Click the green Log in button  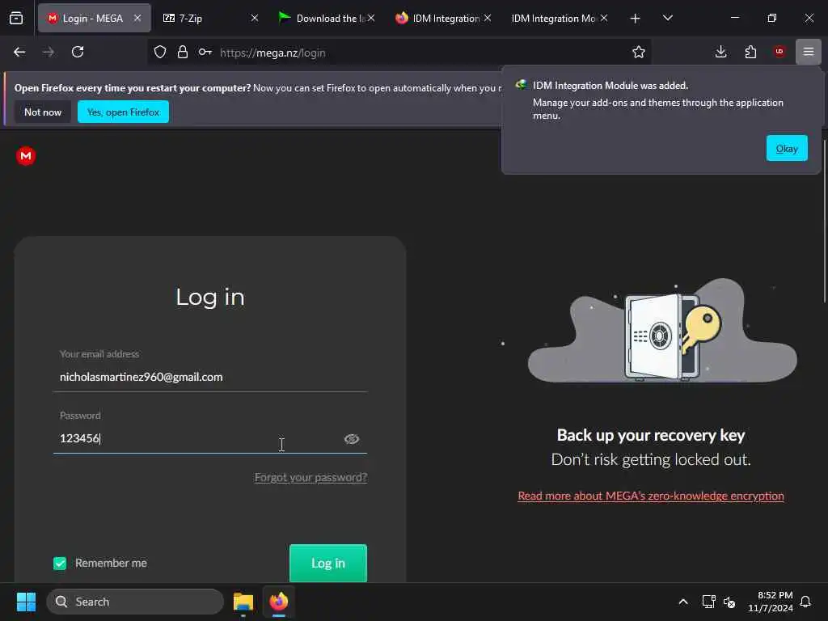click(328, 563)
